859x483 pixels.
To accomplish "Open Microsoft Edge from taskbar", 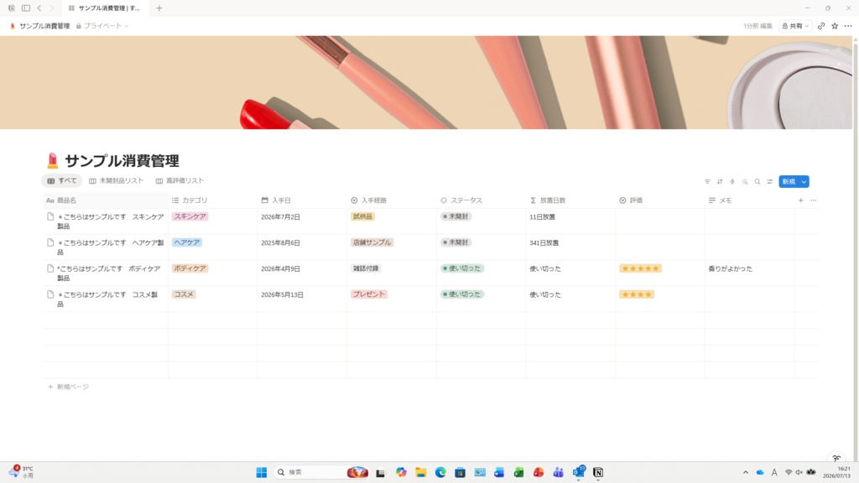I will pos(440,472).
